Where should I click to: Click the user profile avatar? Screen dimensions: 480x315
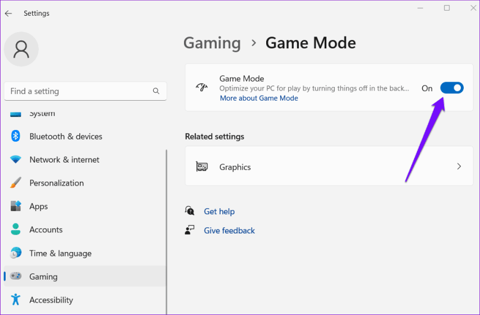coord(21,49)
